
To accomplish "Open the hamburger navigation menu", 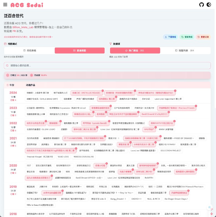I will click(5, 5).
